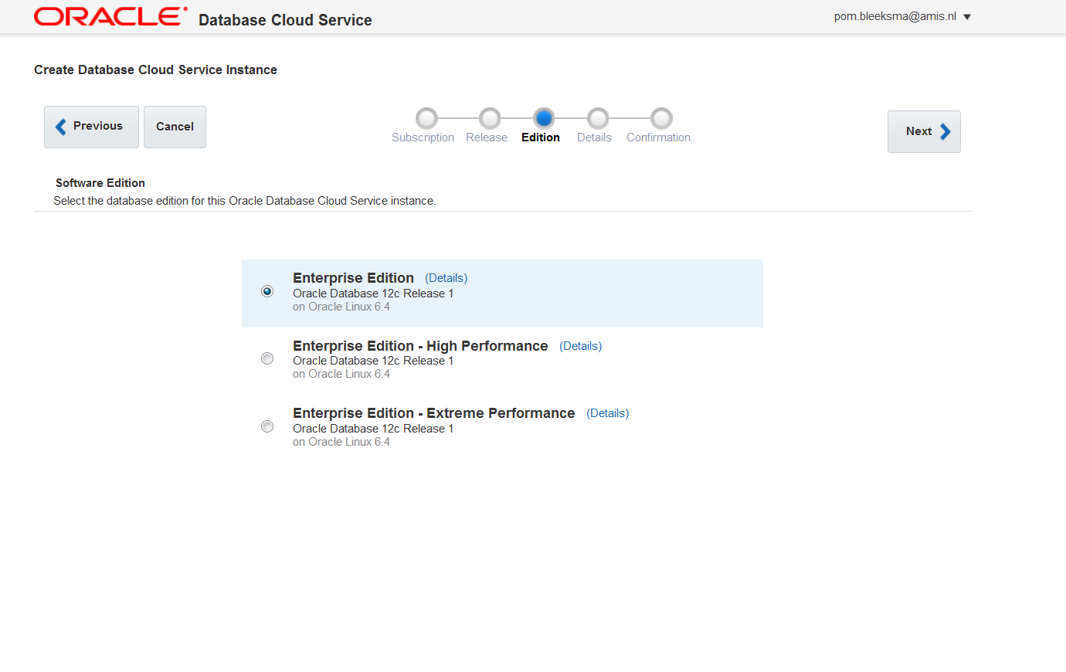Image resolution: width=1066 pixels, height=672 pixels.
Task: Go to the Subscription step label
Action: (x=423, y=137)
